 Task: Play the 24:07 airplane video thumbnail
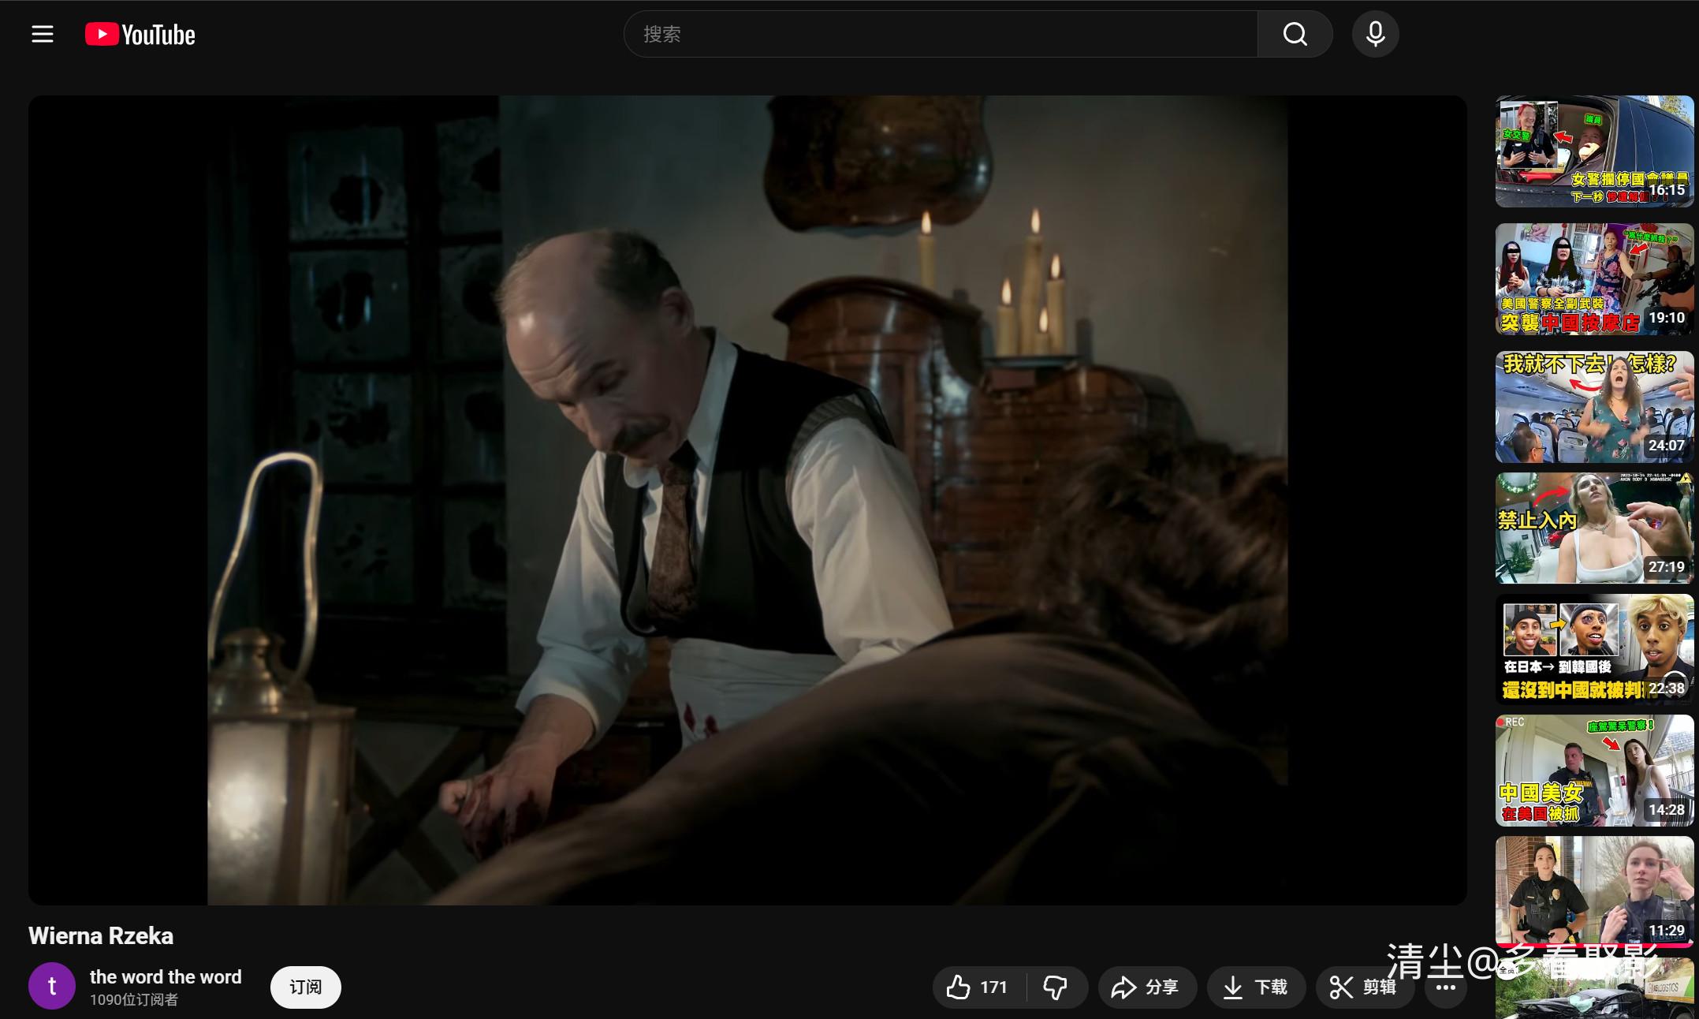1593,407
